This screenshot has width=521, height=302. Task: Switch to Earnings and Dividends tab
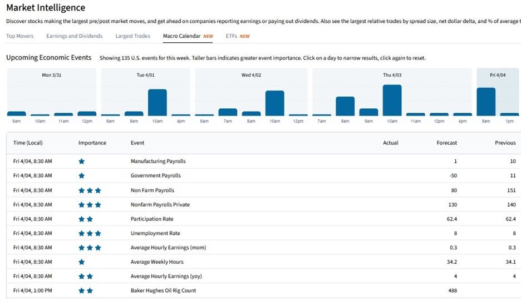(x=74, y=36)
